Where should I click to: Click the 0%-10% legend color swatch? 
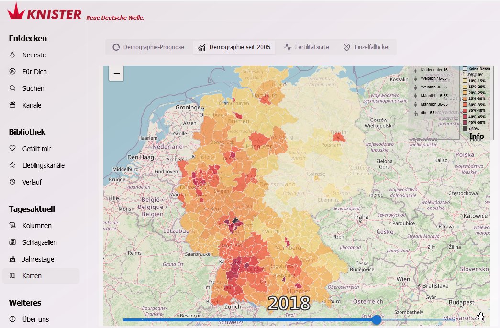[465, 75]
